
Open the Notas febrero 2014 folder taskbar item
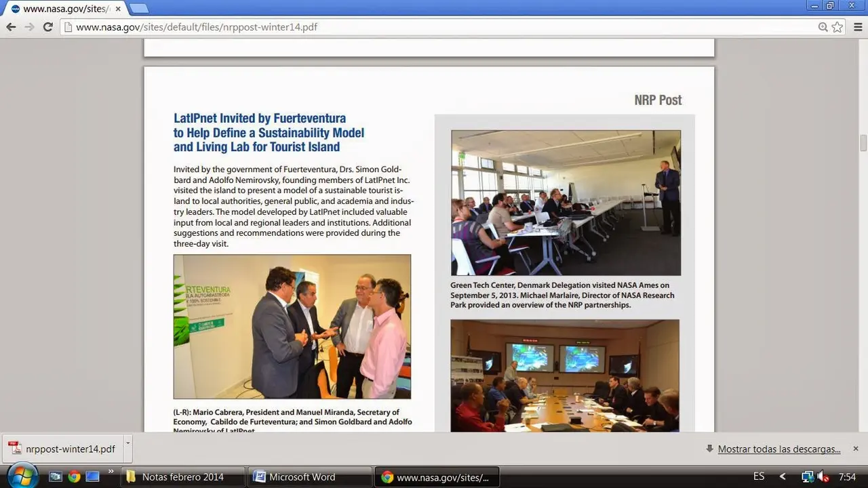tap(182, 476)
